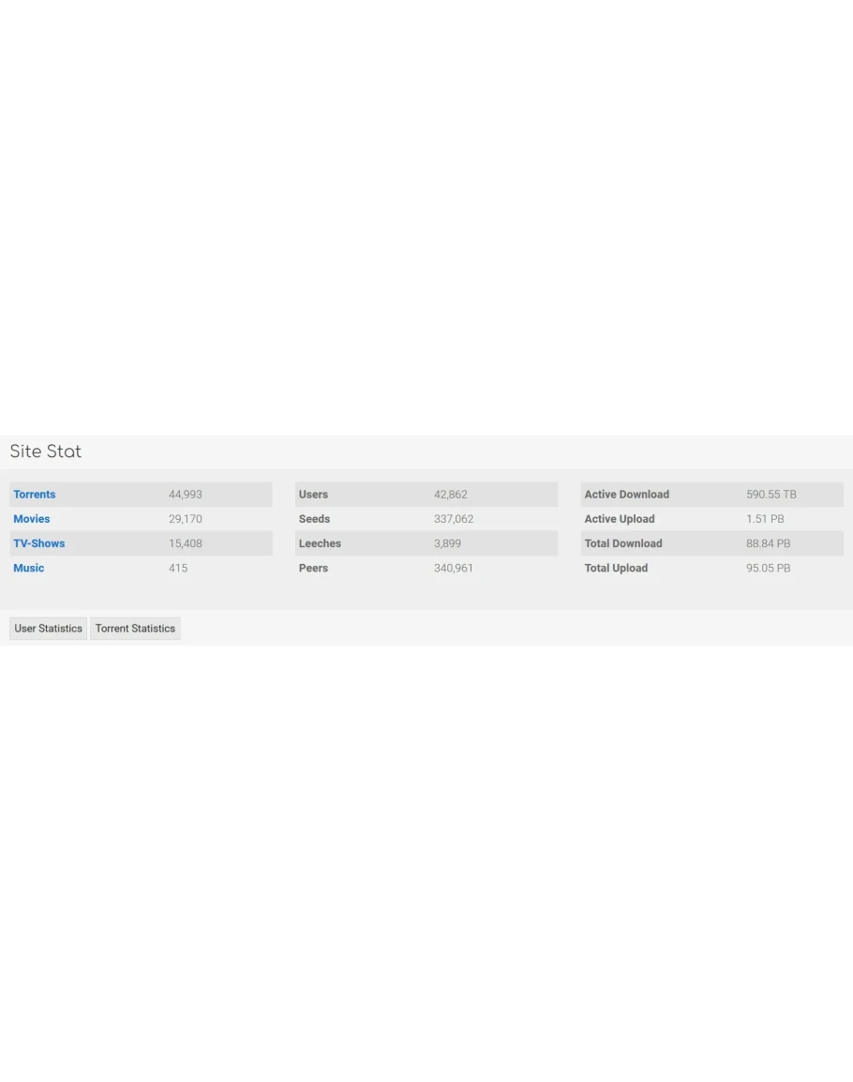The image size is (853, 1082).
Task: Select the Peers row label
Action: [313, 568]
